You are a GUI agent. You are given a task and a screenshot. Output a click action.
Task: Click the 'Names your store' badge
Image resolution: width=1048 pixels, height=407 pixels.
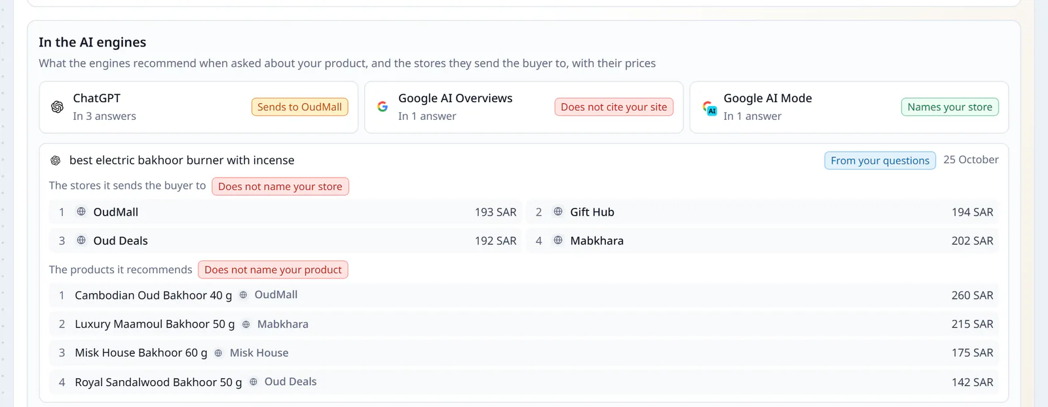(950, 107)
